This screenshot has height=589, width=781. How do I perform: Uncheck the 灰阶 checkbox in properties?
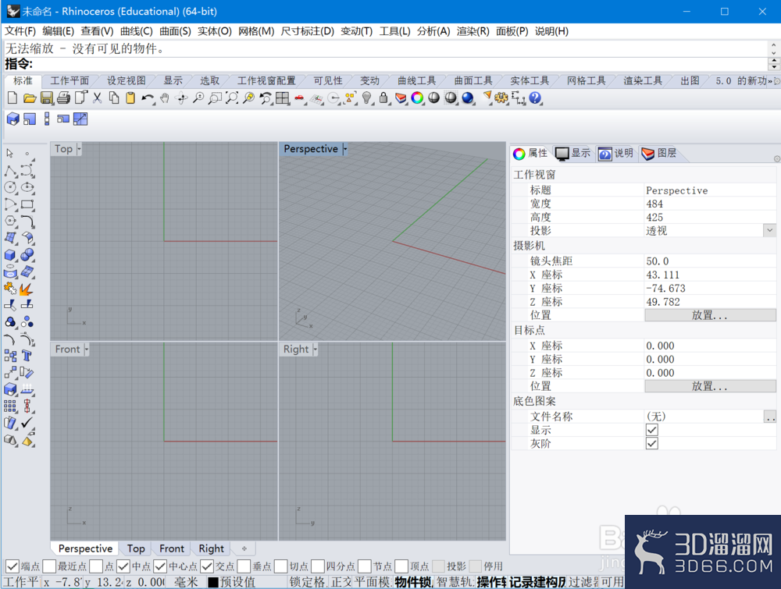click(652, 443)
